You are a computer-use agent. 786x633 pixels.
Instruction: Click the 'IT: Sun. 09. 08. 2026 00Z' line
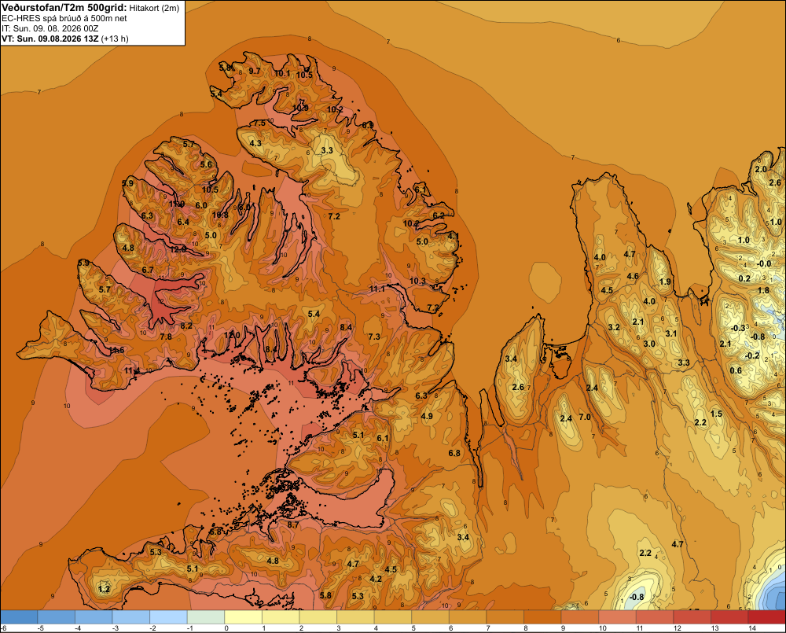[50, 28]
